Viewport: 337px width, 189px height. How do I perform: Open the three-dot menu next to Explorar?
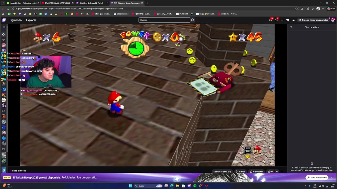point(42,20)
